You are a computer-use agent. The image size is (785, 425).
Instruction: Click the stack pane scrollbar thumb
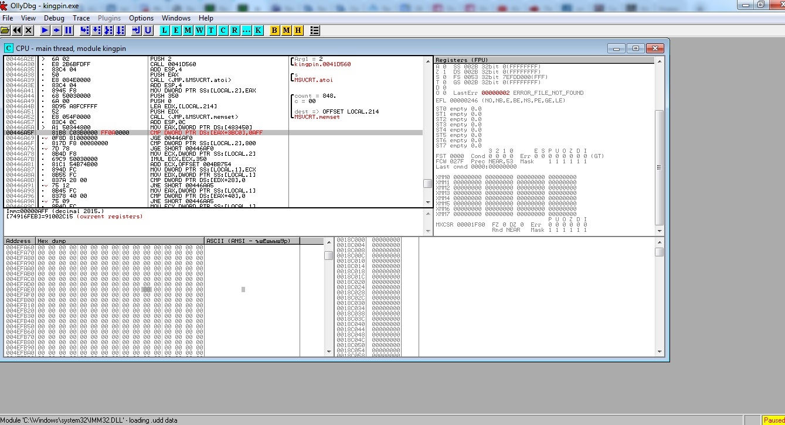[x=659, y=252]
